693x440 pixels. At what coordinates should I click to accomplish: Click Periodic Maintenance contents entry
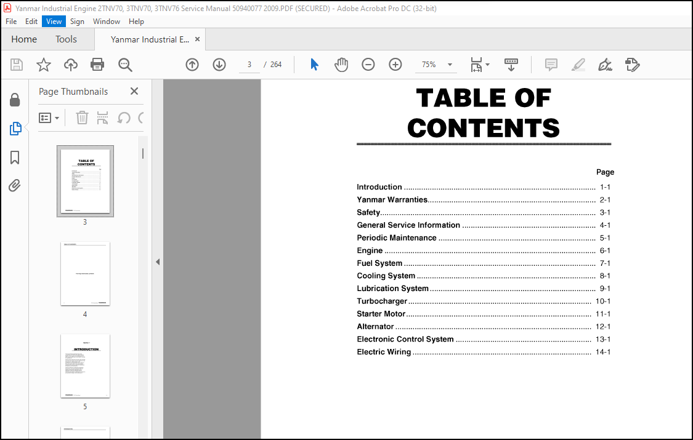484,238
